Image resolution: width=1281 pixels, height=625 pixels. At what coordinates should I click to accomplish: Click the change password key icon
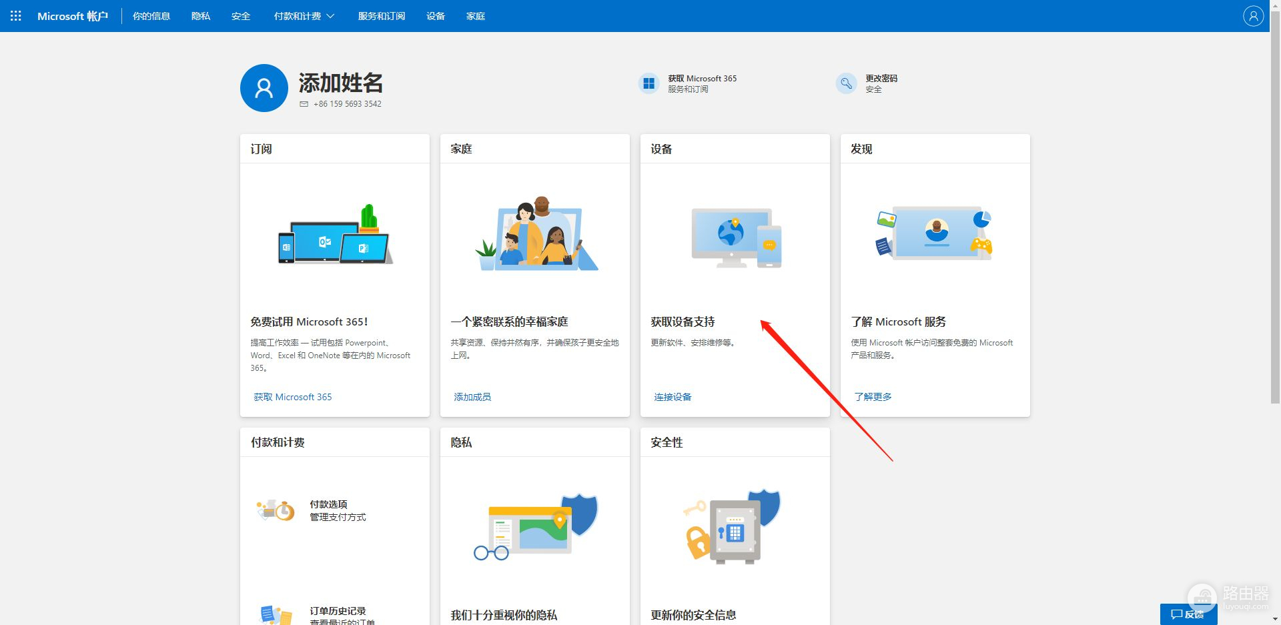[846, 83]
